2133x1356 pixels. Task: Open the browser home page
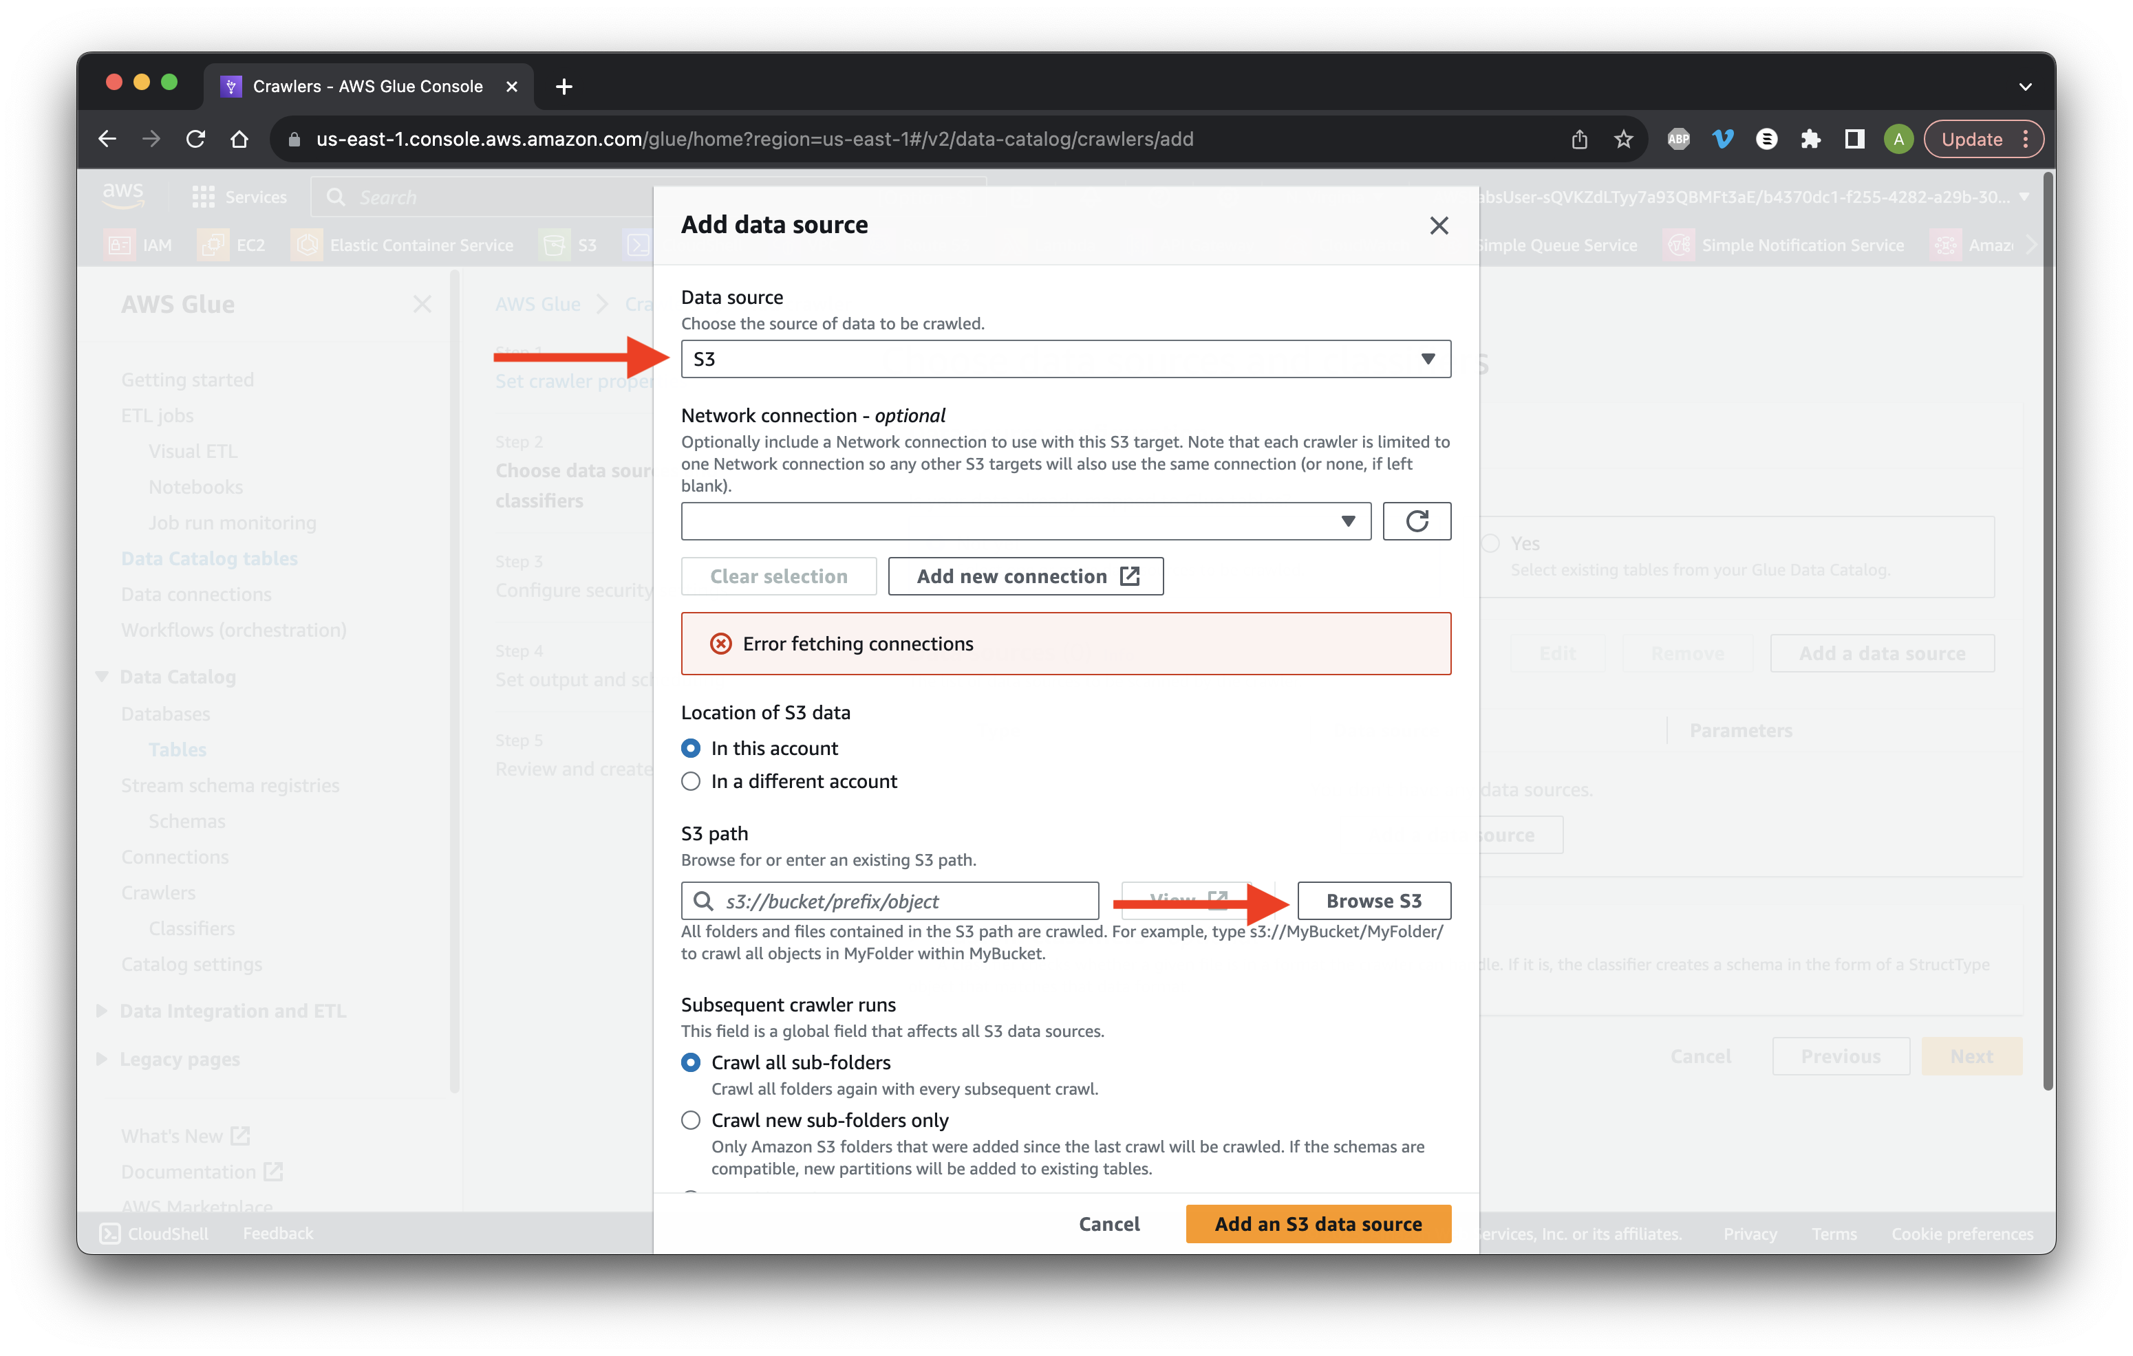click(x=239, y=139)
